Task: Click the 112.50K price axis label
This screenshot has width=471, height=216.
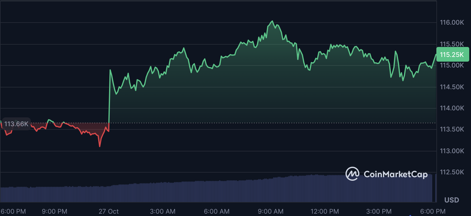Action: tap(452, 172)
